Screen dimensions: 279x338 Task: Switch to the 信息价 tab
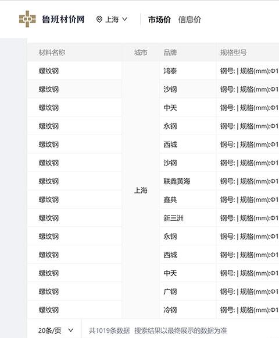pos(189,20)
